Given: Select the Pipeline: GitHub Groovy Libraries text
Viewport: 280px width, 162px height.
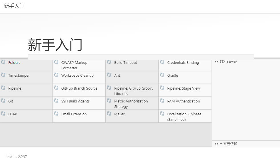Looking at the screenshot, I should [134, 91].
